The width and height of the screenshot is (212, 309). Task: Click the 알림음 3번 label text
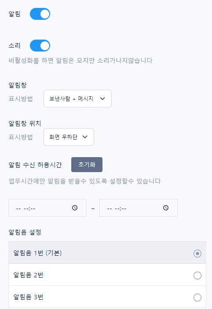pyautogui.click(x=28, y=297)
